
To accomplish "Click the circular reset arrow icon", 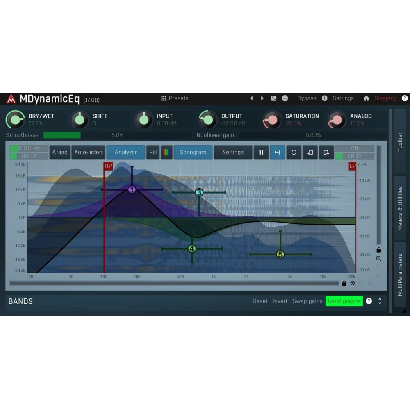I will click(x=294, y=152).
